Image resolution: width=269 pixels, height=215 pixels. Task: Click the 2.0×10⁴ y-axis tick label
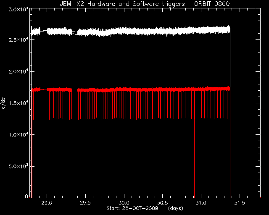[18, 71]
